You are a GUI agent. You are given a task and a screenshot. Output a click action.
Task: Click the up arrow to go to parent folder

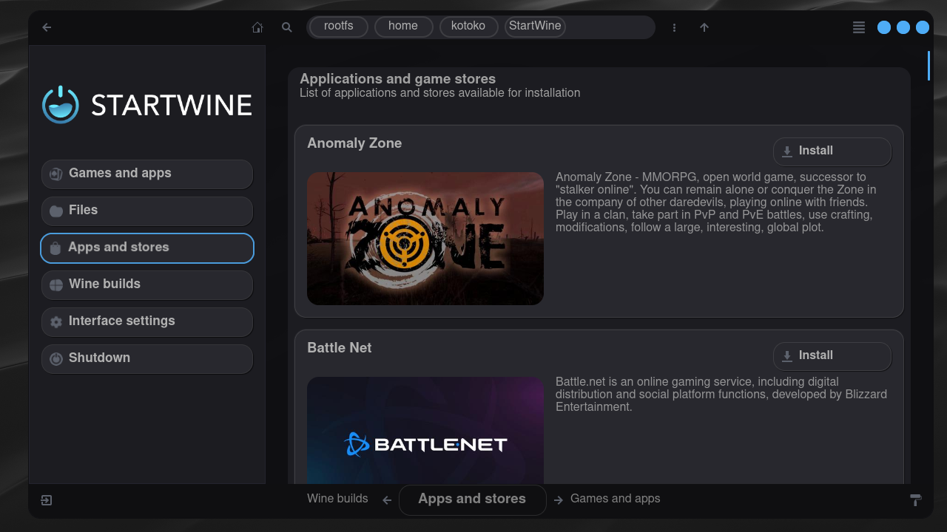704,27
